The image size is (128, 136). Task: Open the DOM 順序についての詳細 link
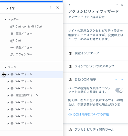pos(91,115)
